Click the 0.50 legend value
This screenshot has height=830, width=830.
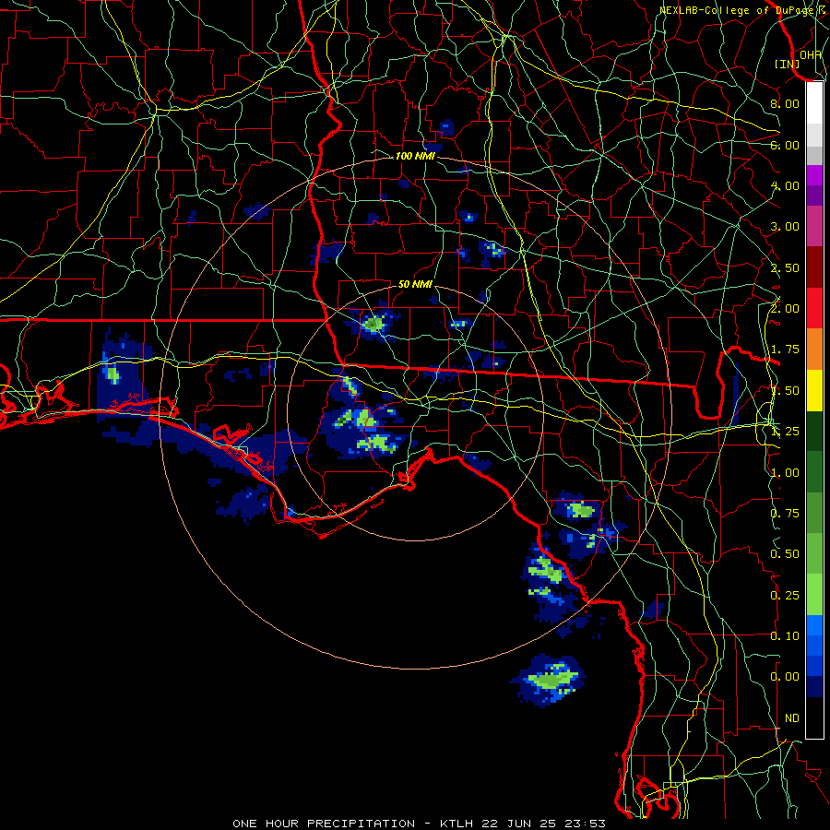coord(785,554)
